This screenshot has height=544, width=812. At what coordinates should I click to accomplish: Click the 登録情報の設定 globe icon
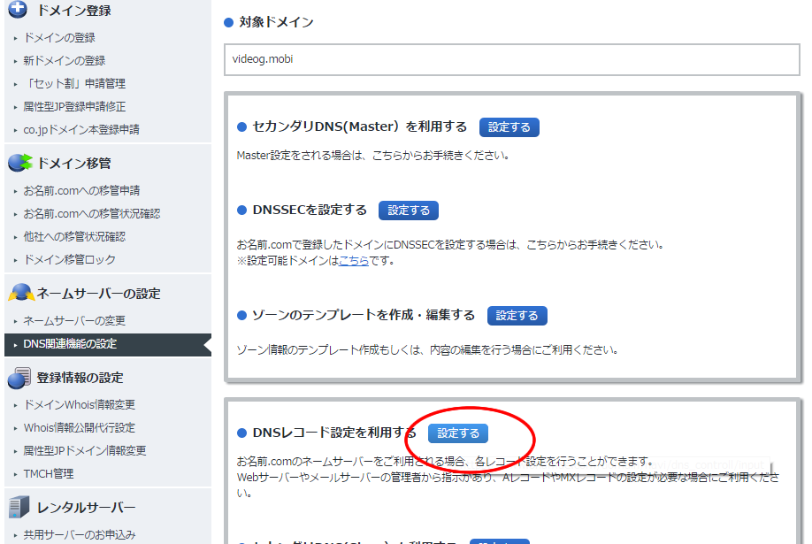click(19, 378)
